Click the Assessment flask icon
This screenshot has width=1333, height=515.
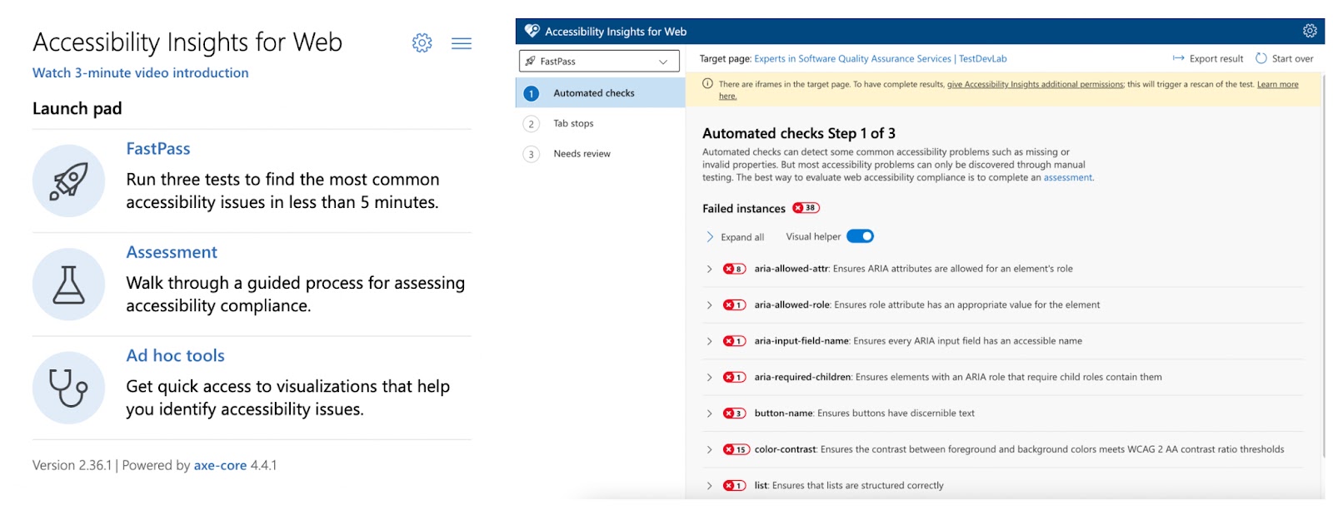(x=68, y=285)
